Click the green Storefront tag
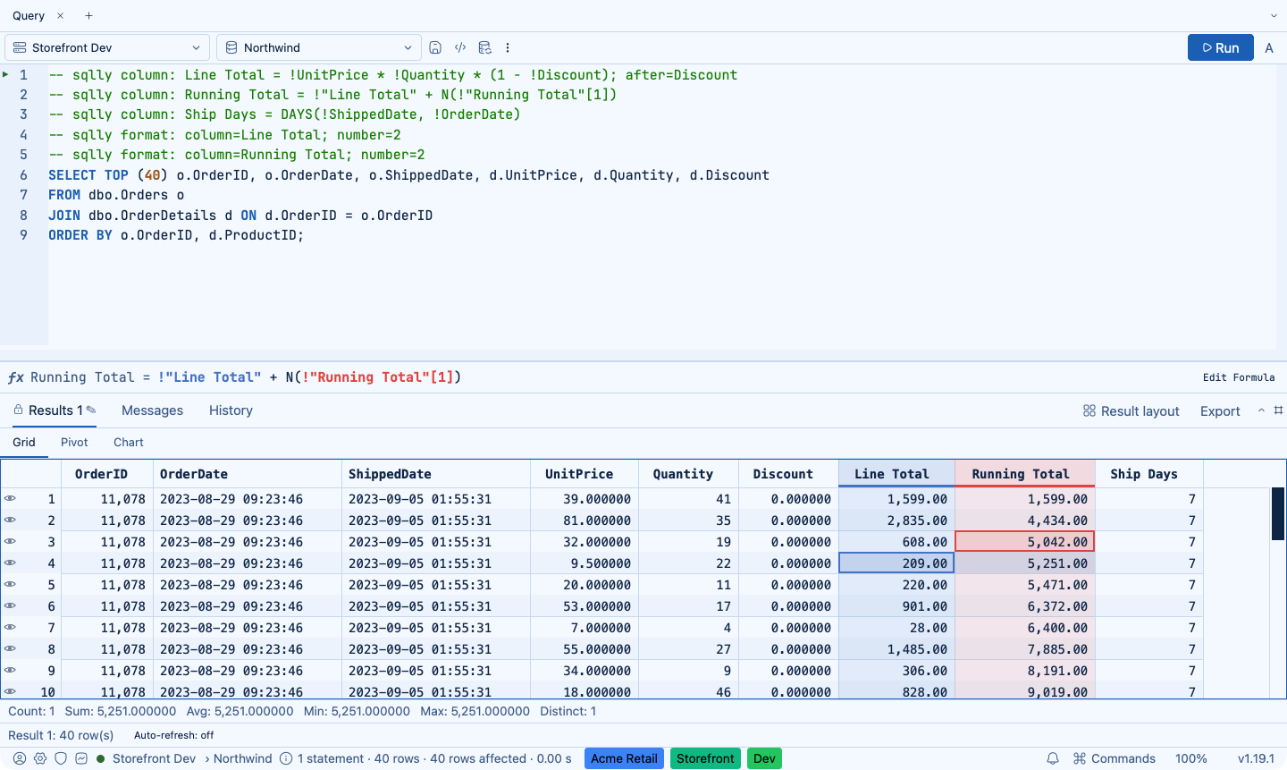 (705, 758)
